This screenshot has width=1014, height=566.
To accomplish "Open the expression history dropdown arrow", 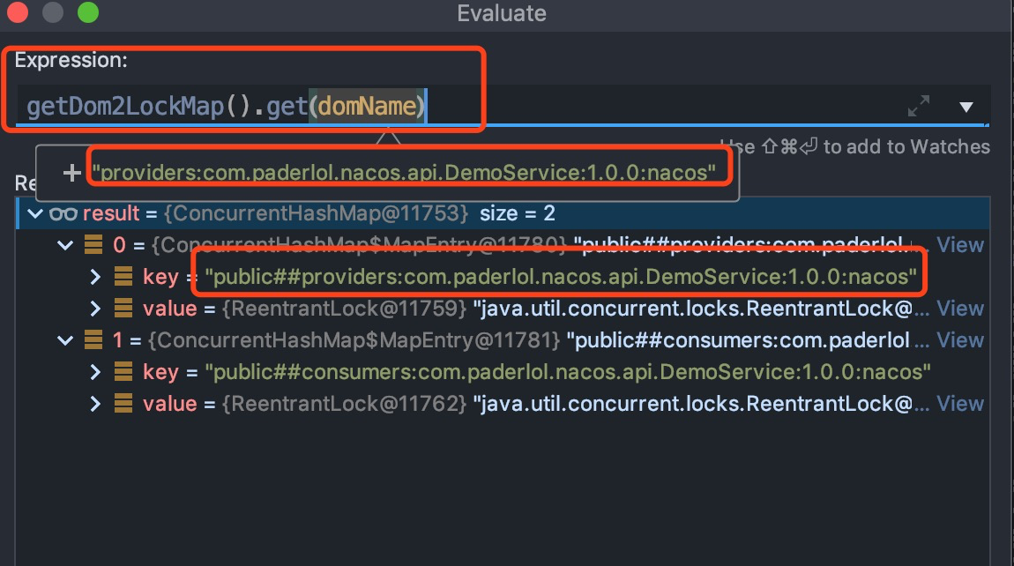I will coord(966,106).
